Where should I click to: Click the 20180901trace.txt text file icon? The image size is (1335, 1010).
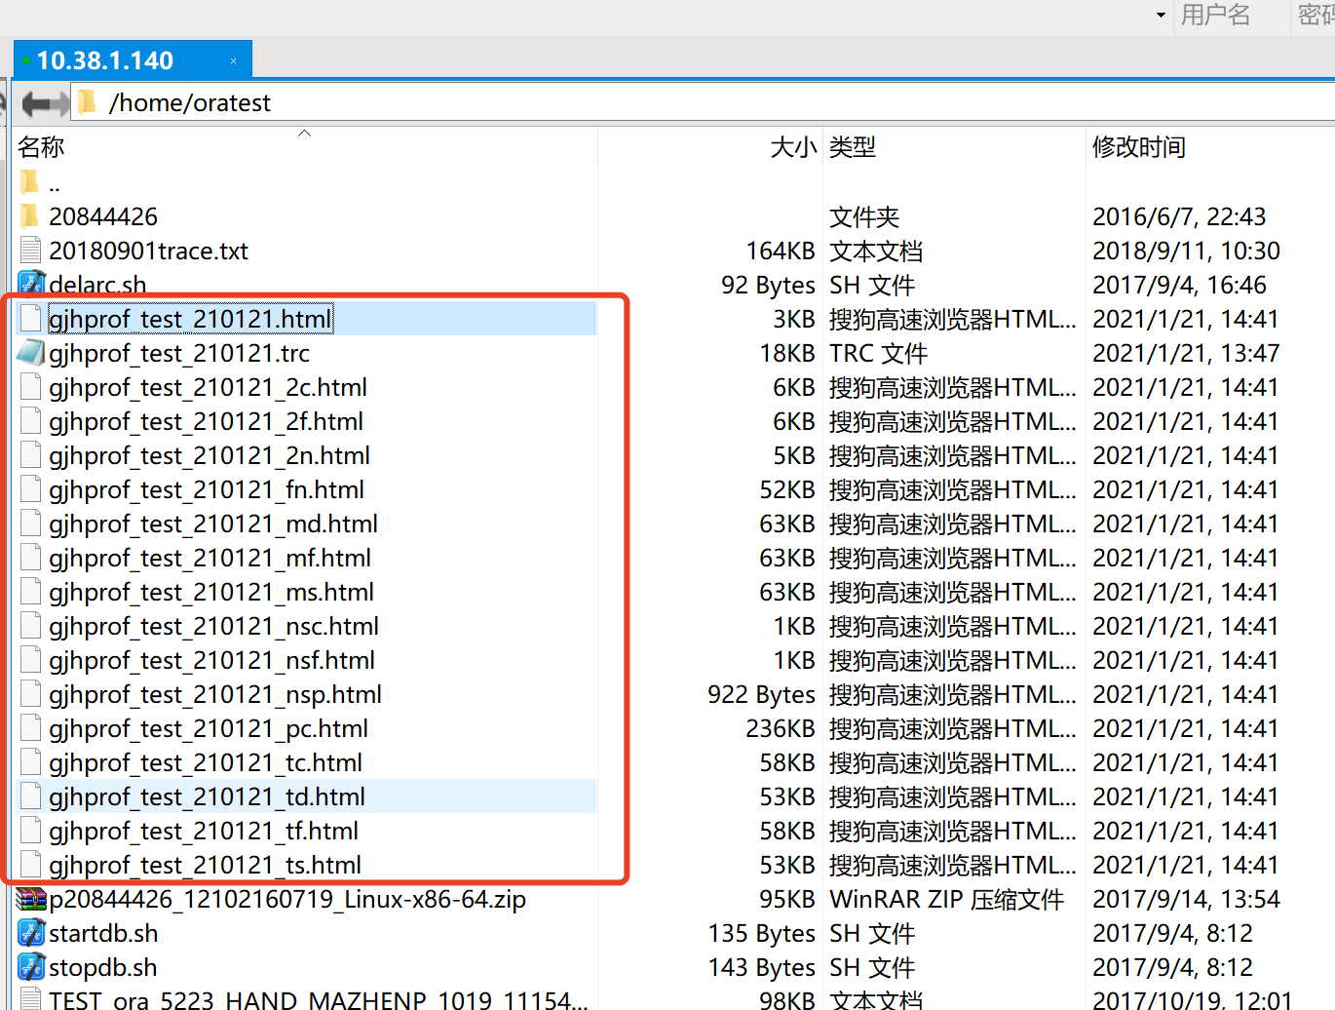(31, 251)
